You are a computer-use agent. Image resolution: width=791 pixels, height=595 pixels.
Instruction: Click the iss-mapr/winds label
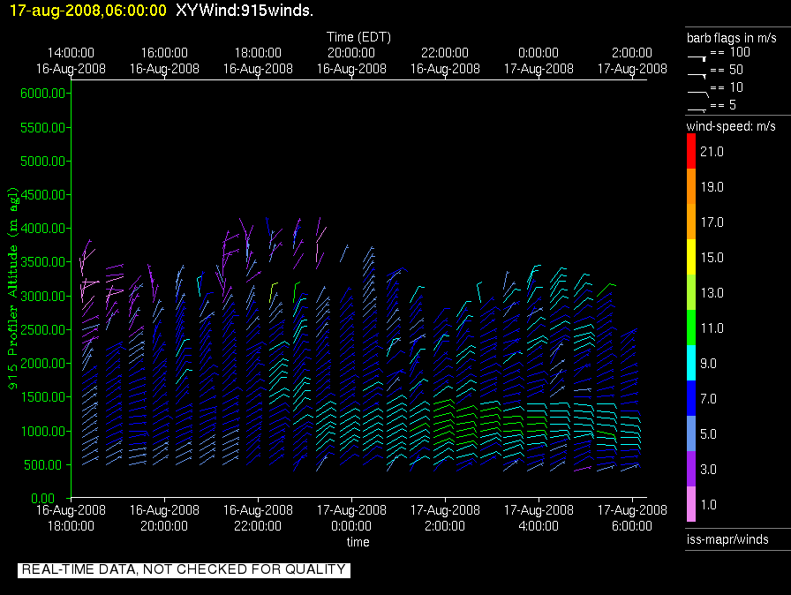pos(727,539)
